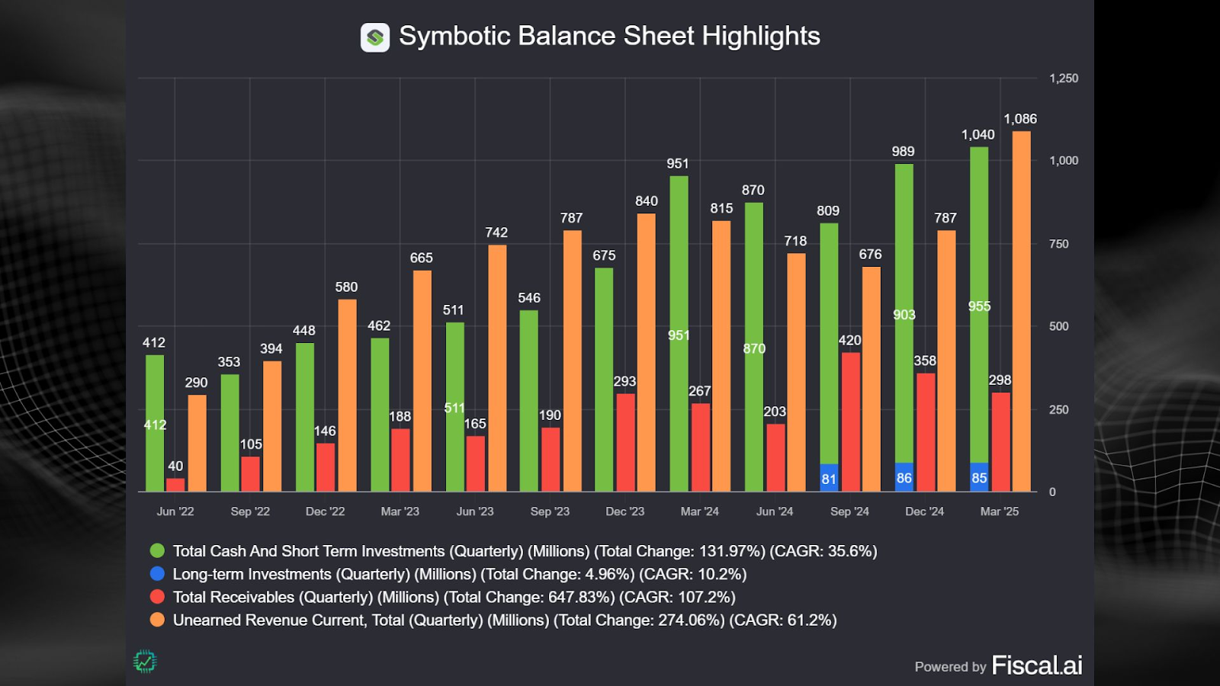This screenshot has width=1220, height=686.
Task: Click the orange bar labeled 676
Action: (872, 379)
